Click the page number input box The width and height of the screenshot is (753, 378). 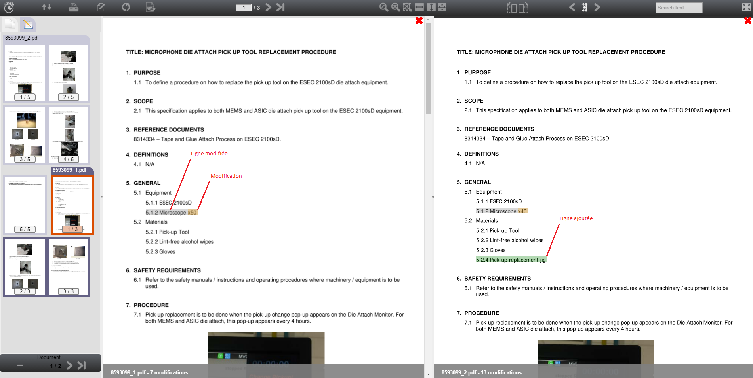point(244,8)
